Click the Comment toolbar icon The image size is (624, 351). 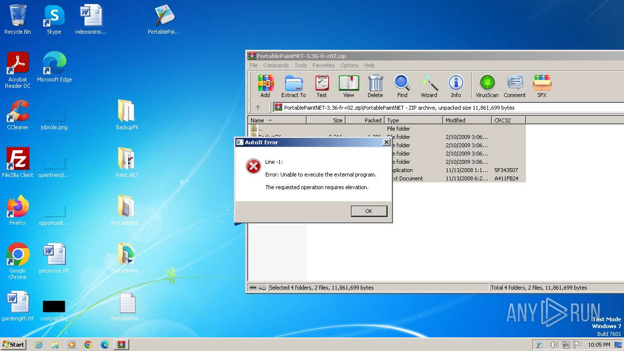pyautogui.click(x=515, y=86)
